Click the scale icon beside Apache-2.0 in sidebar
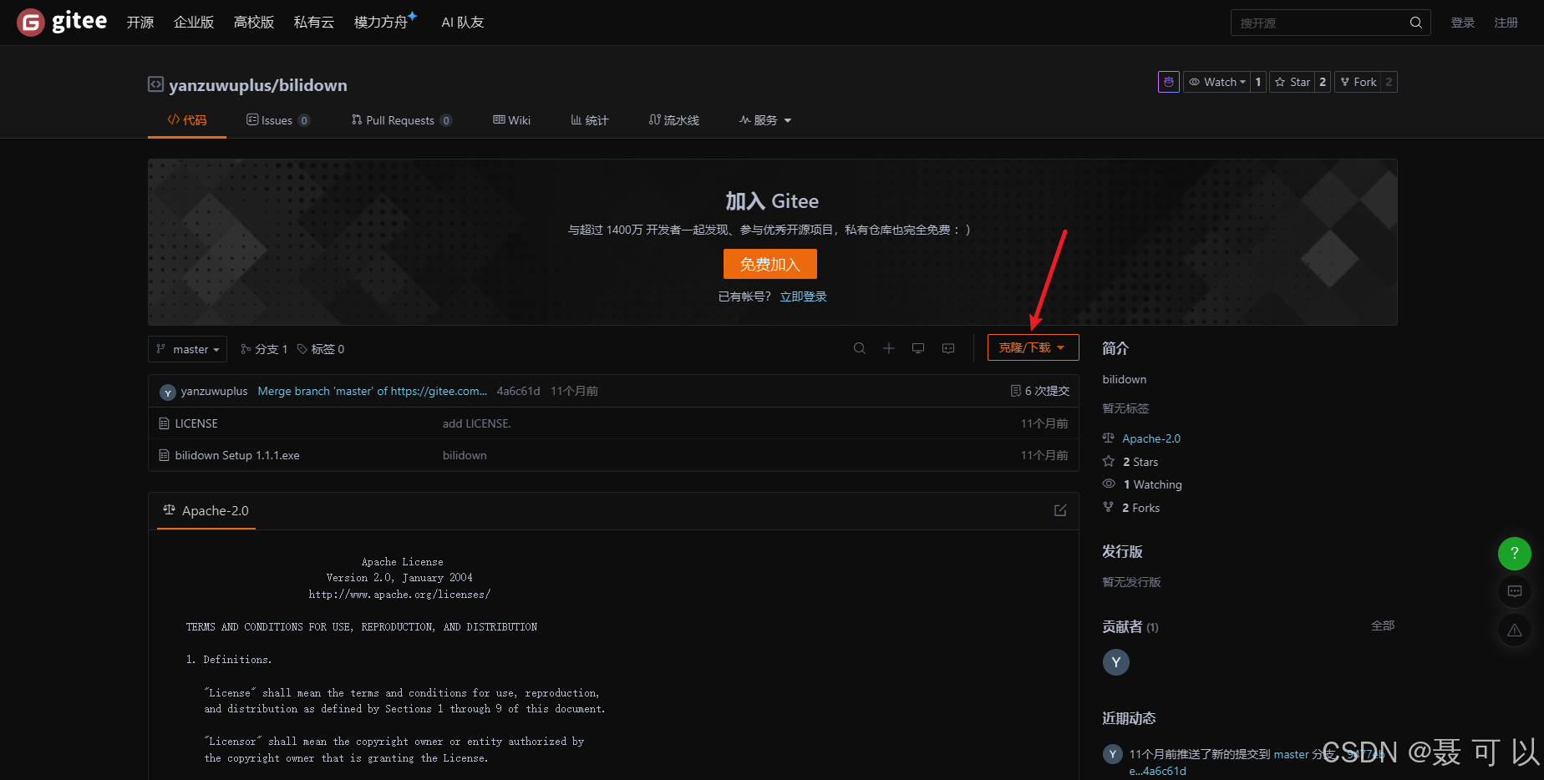 click(x=1109, y=438)
